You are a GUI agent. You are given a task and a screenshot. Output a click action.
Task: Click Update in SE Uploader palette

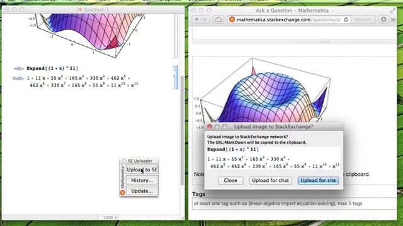pyautogui.click(x=142, y=191)
